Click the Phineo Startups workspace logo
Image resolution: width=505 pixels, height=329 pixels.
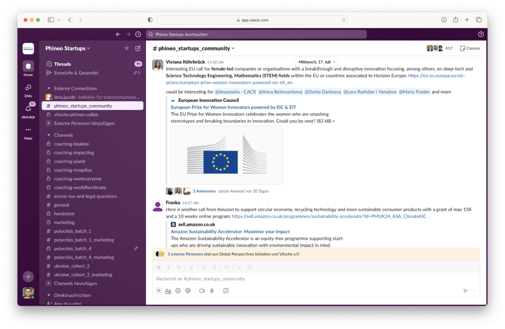28,48
